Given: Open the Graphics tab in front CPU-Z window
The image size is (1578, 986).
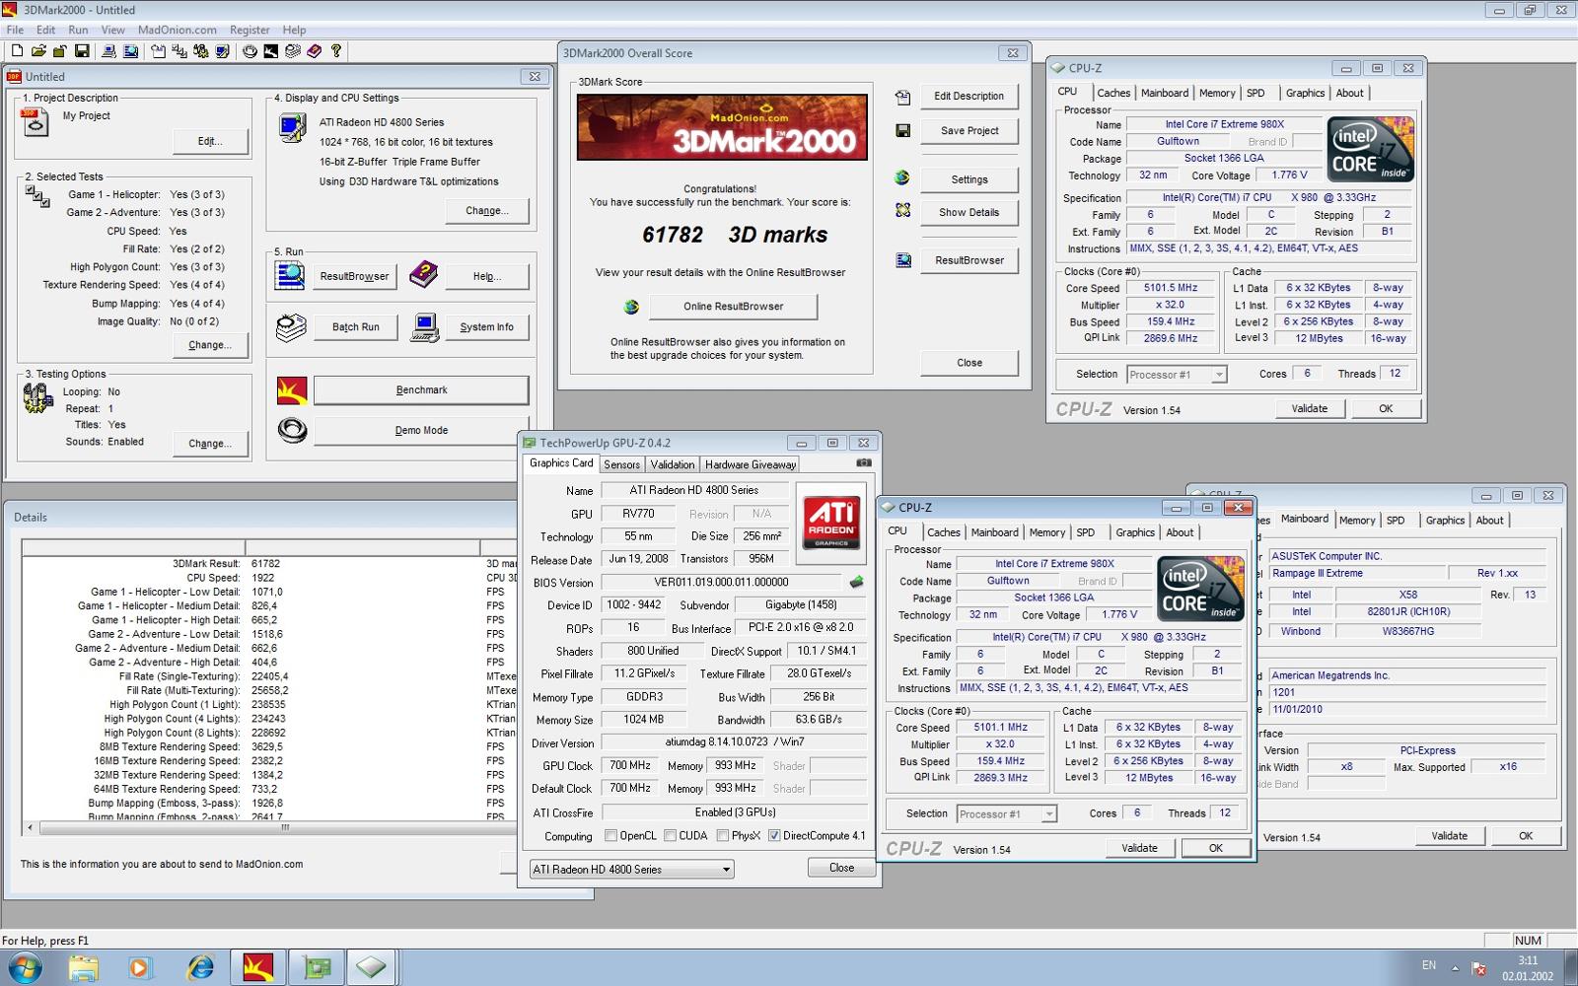Looking at the screenshot, I should 1135,532.
